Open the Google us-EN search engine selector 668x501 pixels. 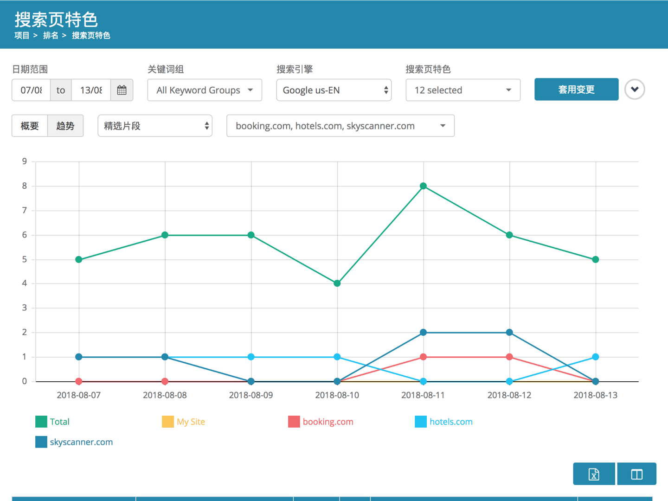click(x=334, y=90)
